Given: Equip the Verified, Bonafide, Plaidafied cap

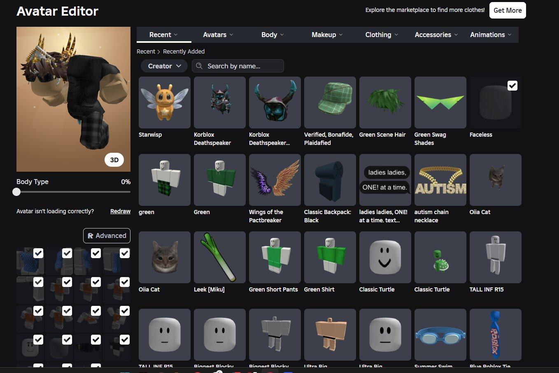Looking at the screenshot, I should (330, 103).
